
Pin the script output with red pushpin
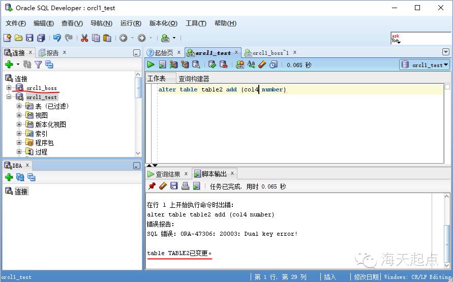[x=152, y=186]
